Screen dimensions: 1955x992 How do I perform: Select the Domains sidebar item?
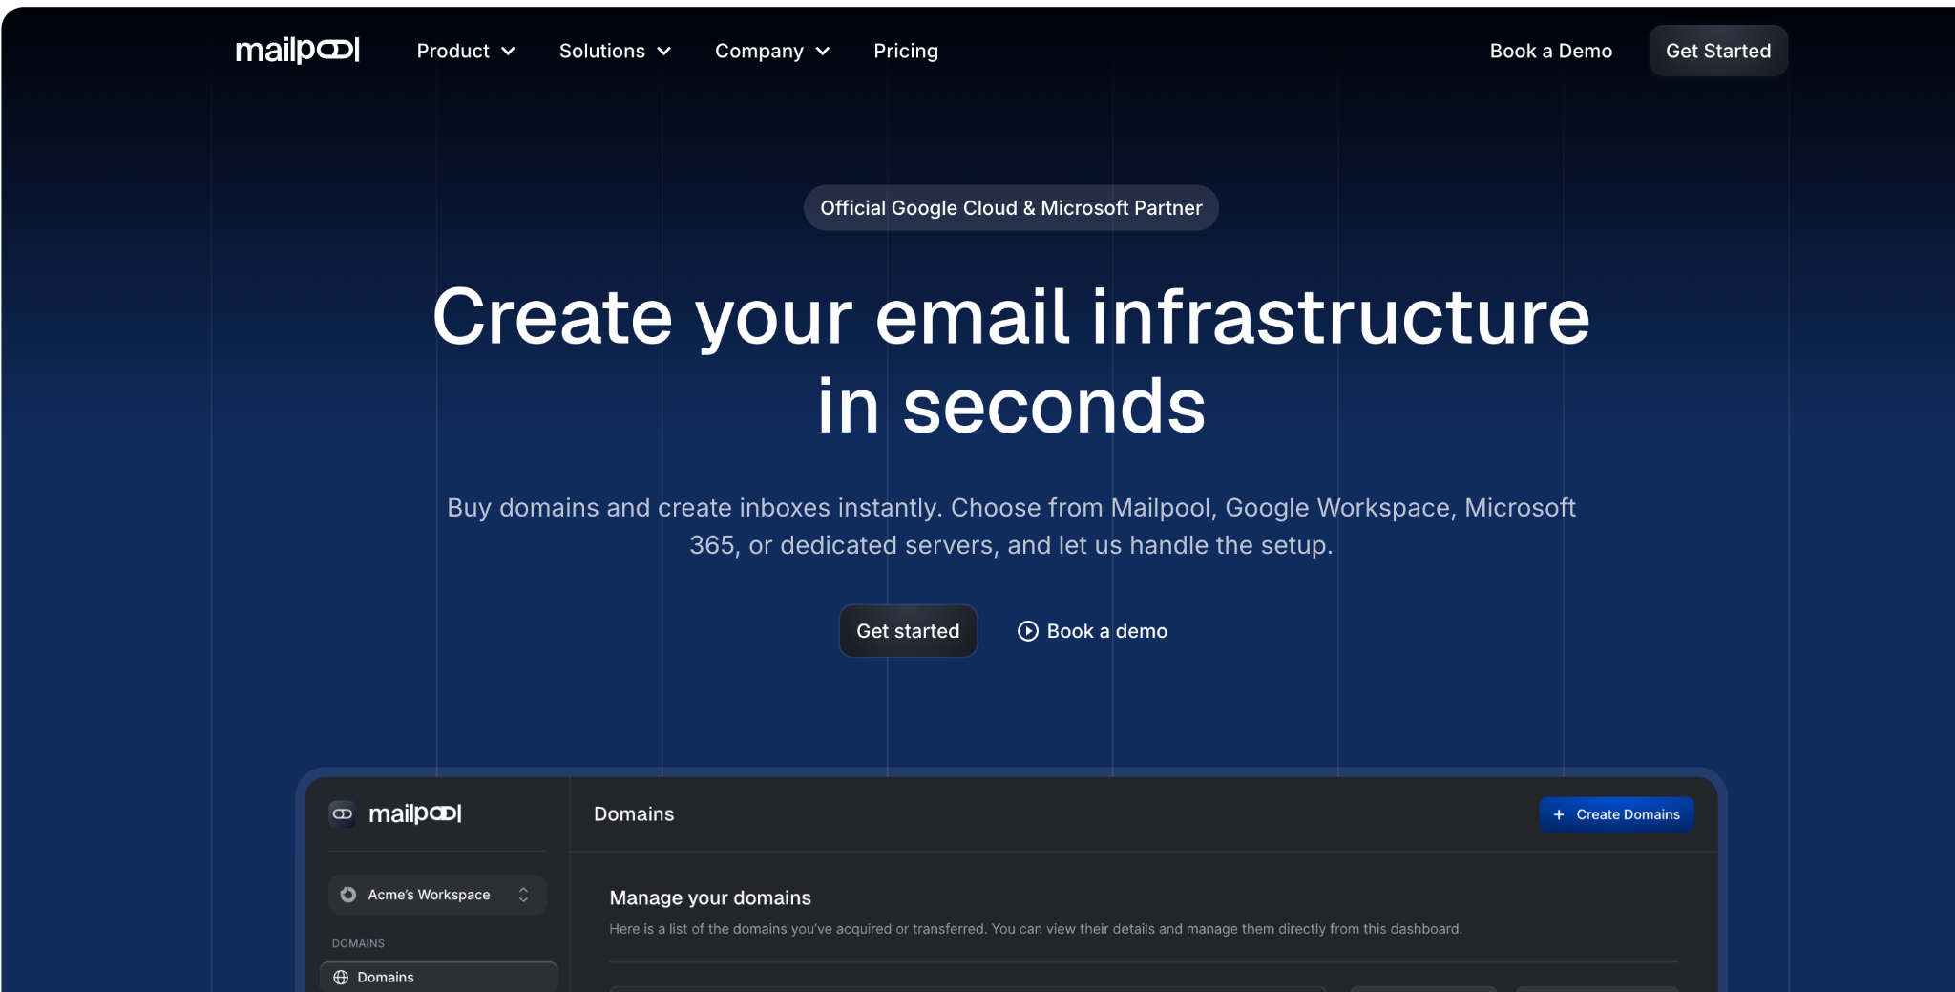click(x=439, y=977)
